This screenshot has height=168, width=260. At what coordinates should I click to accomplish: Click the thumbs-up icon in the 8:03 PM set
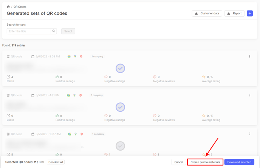coord(57,77)
